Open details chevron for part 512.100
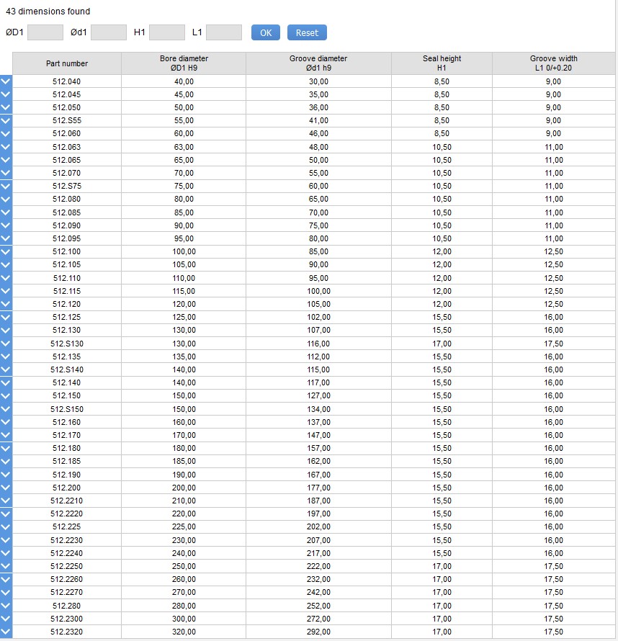This screenshot has width=618, height=641. click(x=6, y=251)
